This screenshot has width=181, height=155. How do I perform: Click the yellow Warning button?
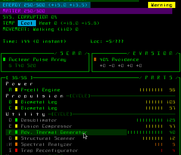162,5
